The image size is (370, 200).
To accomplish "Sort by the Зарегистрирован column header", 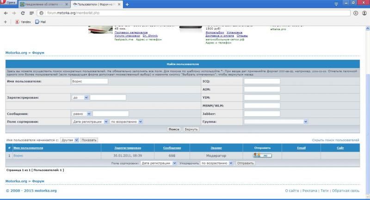I will (x=127, y=148).
